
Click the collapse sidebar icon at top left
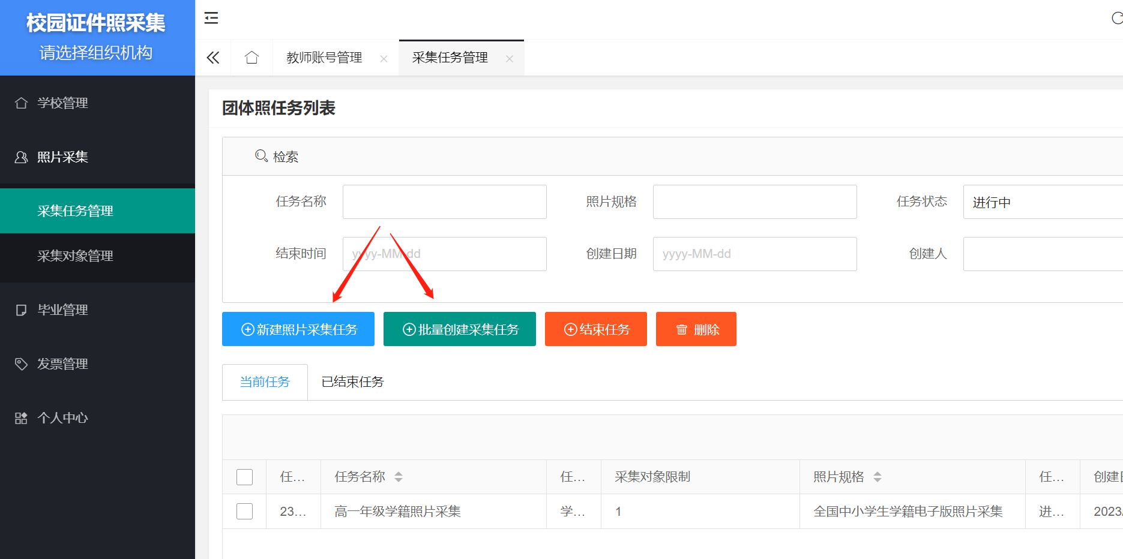[211, 19]
